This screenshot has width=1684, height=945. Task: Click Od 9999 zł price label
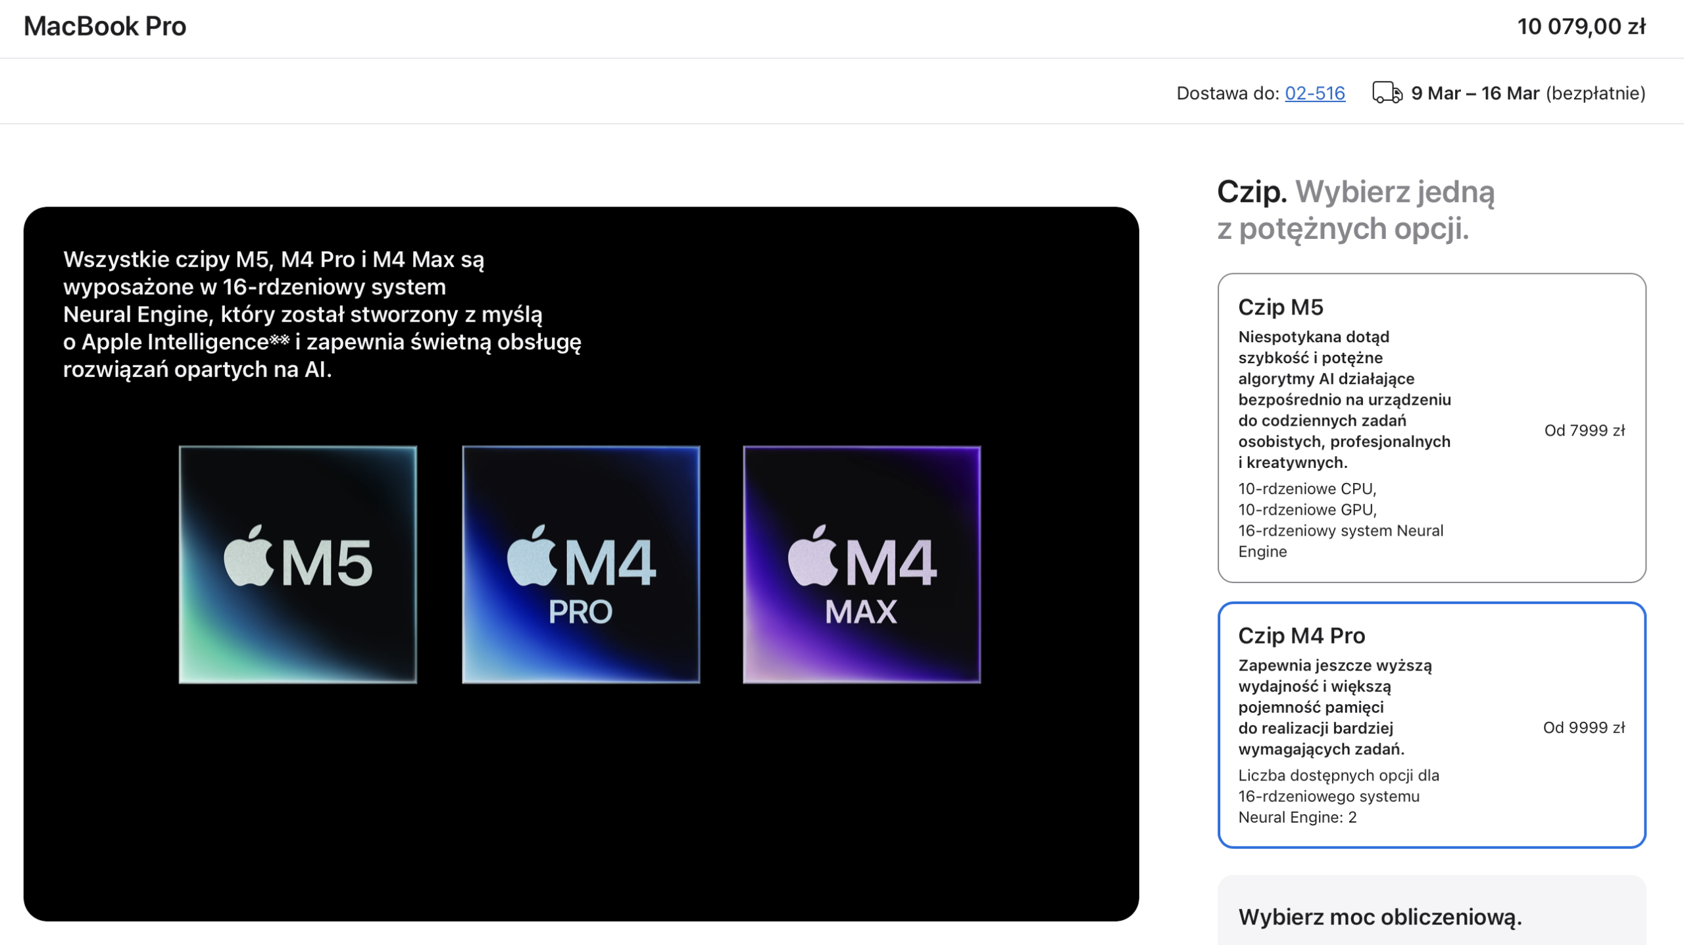[1583, 727]
